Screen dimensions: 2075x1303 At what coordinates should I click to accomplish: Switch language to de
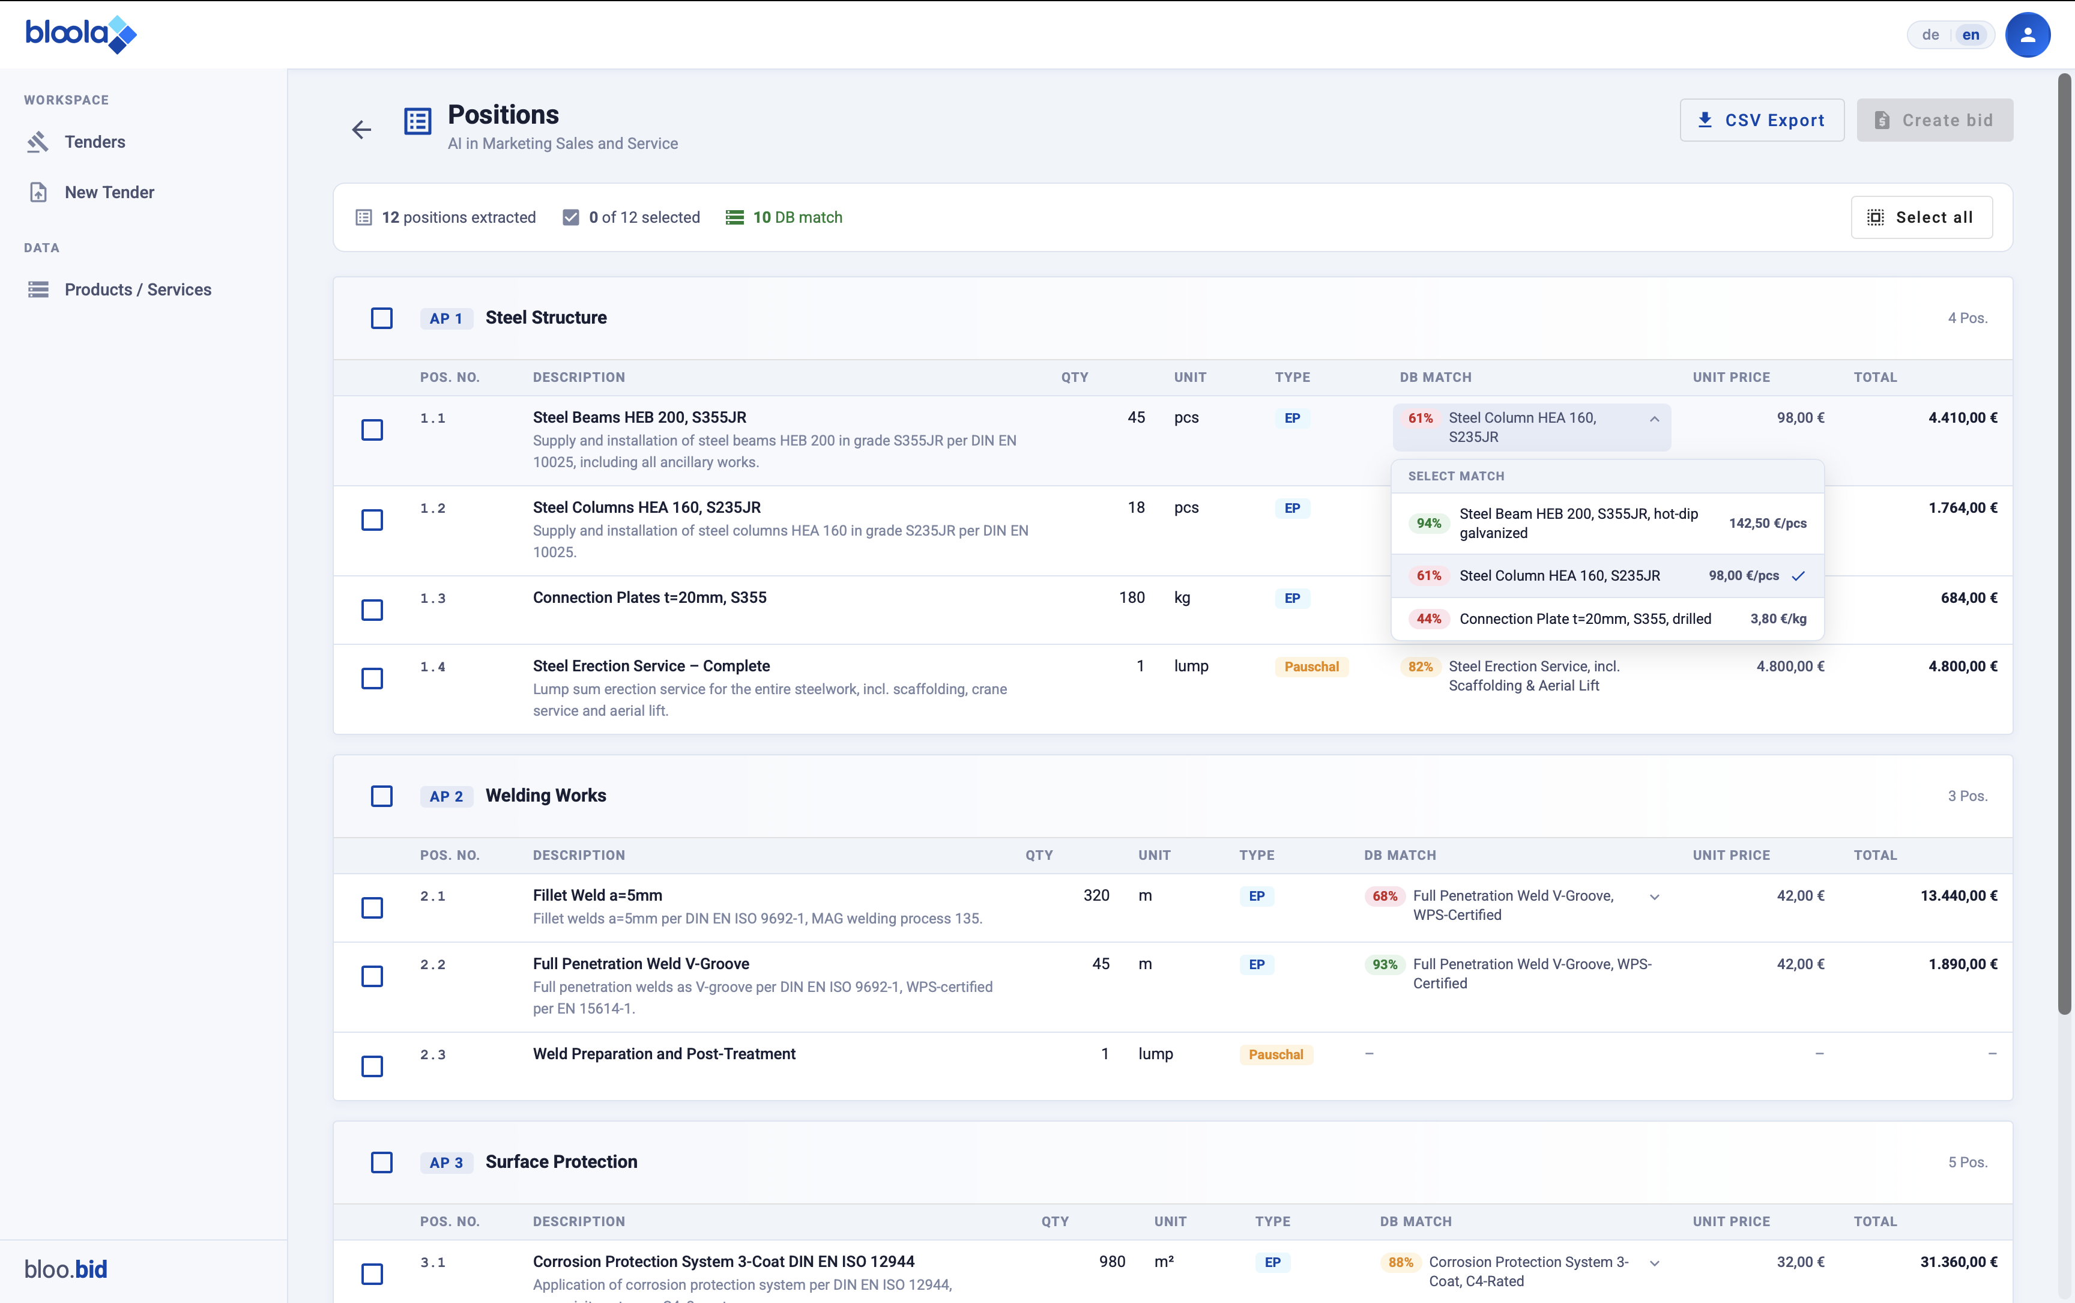(1930, 34)
